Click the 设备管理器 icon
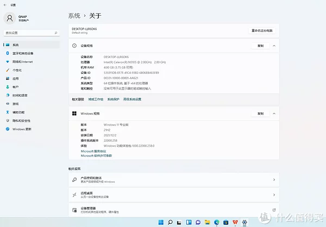The image size is (326, 227). pos(74,210)
